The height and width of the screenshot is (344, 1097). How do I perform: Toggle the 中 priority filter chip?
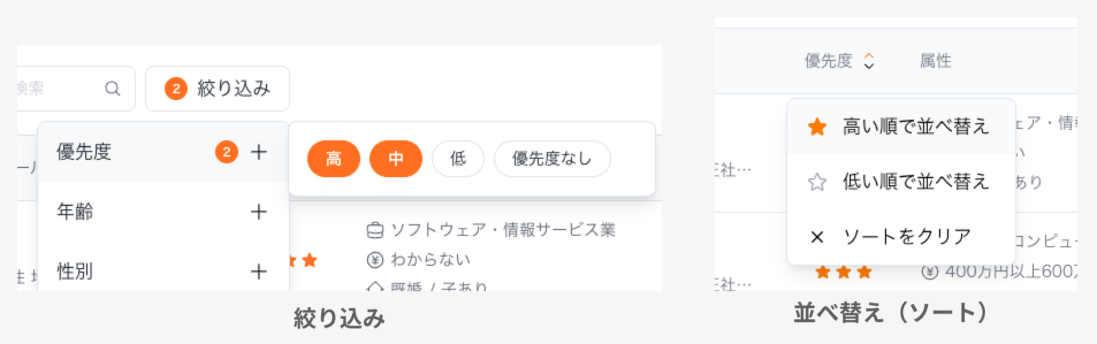click(396, 158)
